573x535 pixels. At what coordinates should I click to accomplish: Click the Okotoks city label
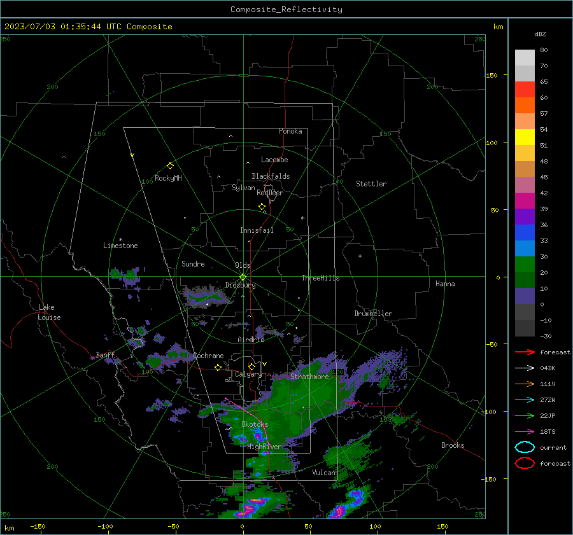[255, 424]
